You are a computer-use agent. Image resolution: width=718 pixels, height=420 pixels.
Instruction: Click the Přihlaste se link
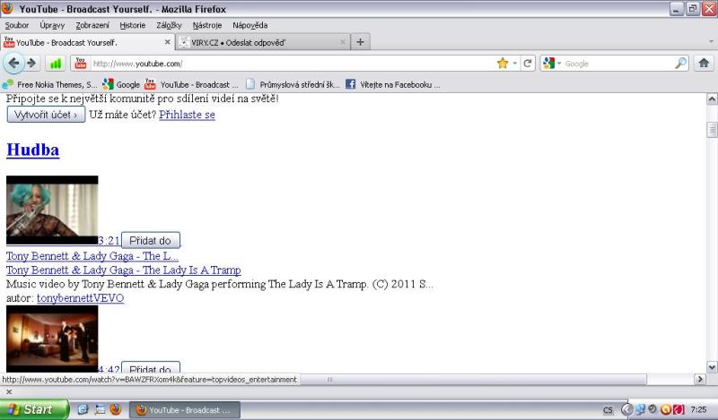point(187,115)
